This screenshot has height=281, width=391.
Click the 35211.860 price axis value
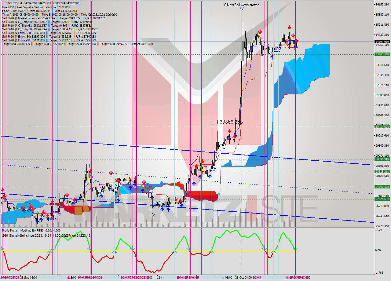(382, 25)
